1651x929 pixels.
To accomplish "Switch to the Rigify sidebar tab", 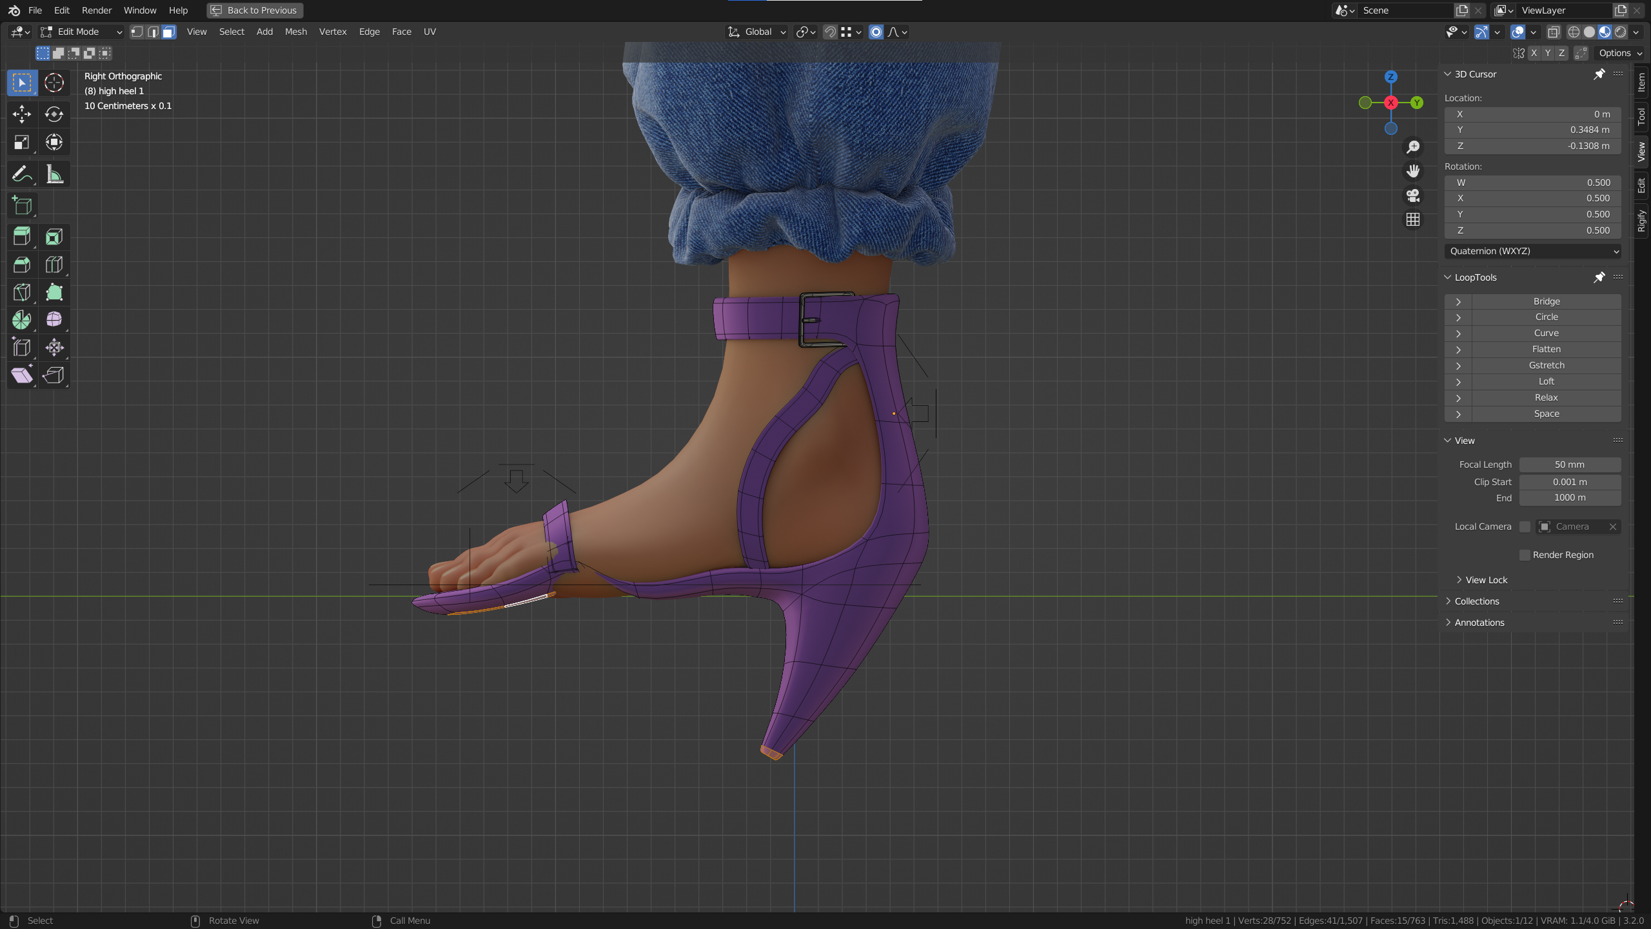I will (x=1641, y=221).
